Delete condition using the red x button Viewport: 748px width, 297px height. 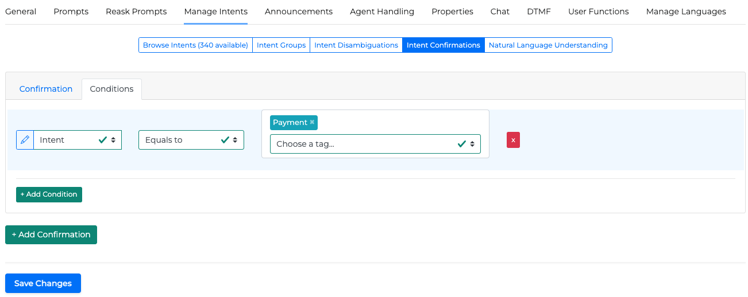513,140
